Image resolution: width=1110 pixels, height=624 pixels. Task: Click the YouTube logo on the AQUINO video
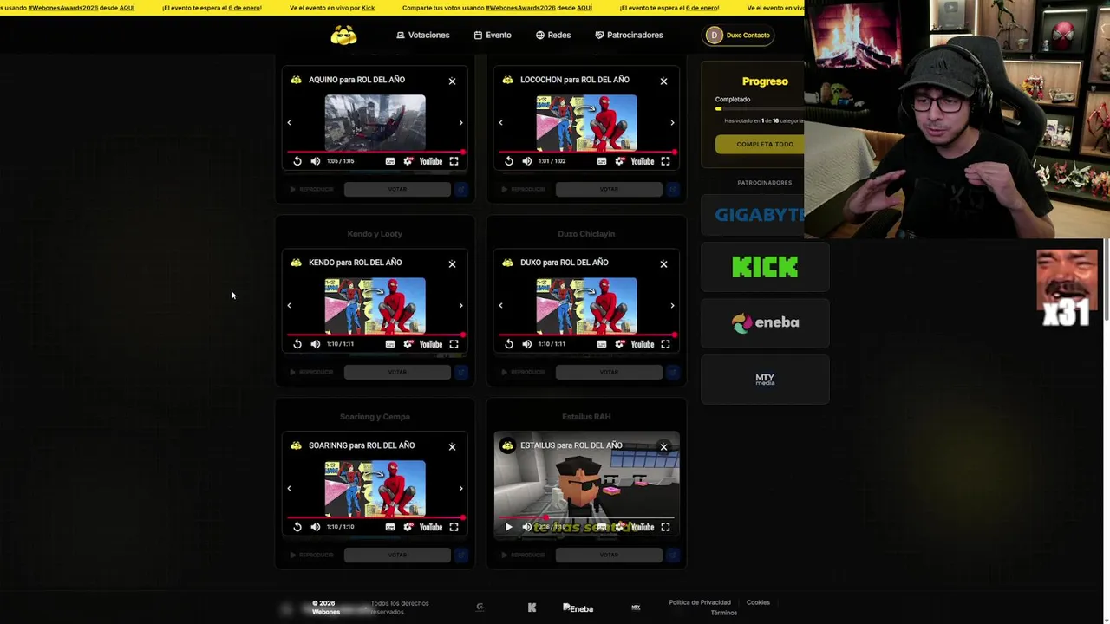click(x=431, y=161)
